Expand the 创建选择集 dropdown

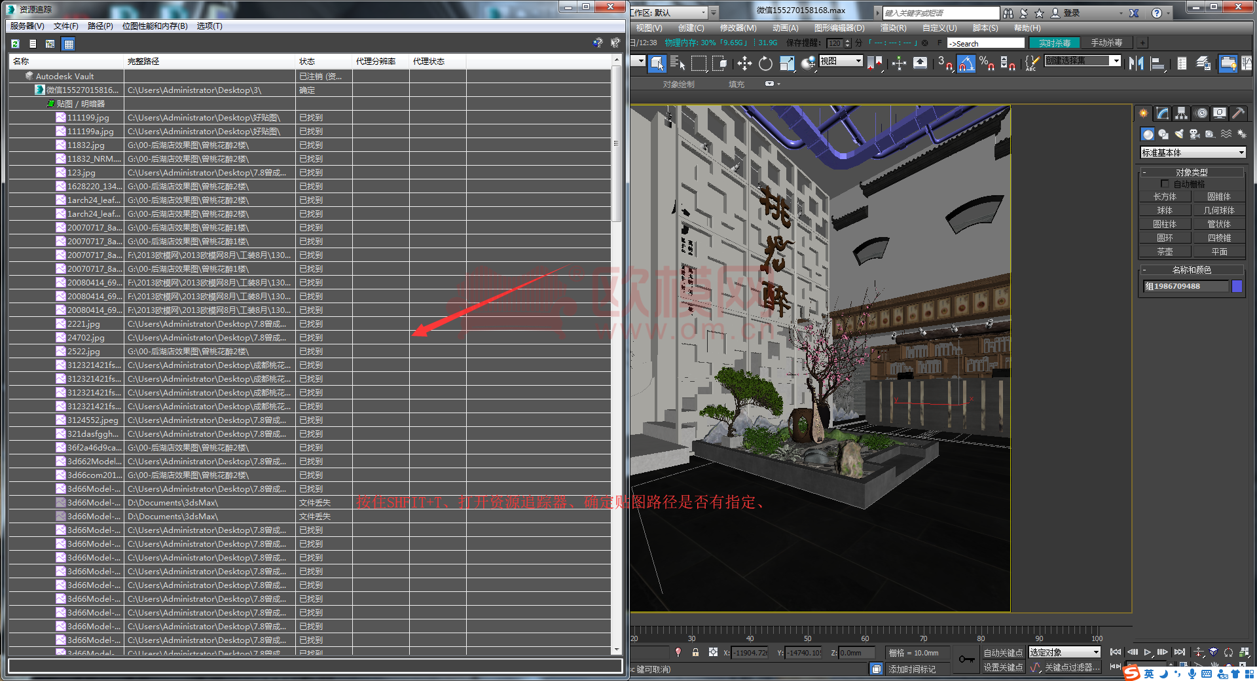coord(1116,60)
